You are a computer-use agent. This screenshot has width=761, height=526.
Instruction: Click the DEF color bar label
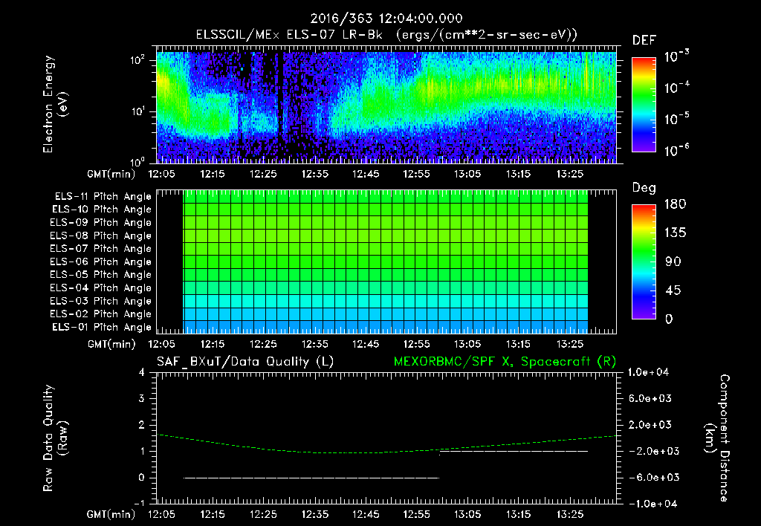click(x=644, y=41)
